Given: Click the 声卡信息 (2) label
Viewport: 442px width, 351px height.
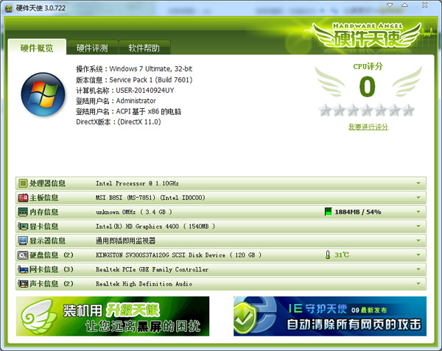Looking at the screenshot, I should click(52, 284).
